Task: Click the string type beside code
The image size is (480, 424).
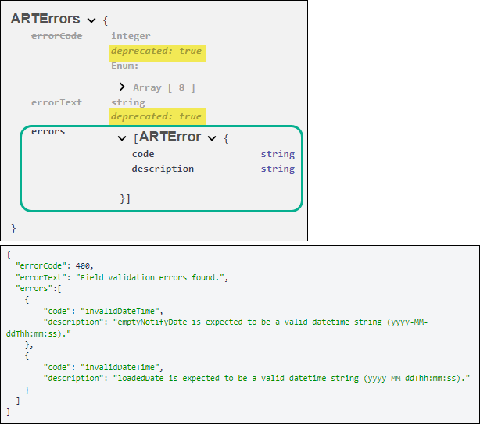Action: [278, 154]
